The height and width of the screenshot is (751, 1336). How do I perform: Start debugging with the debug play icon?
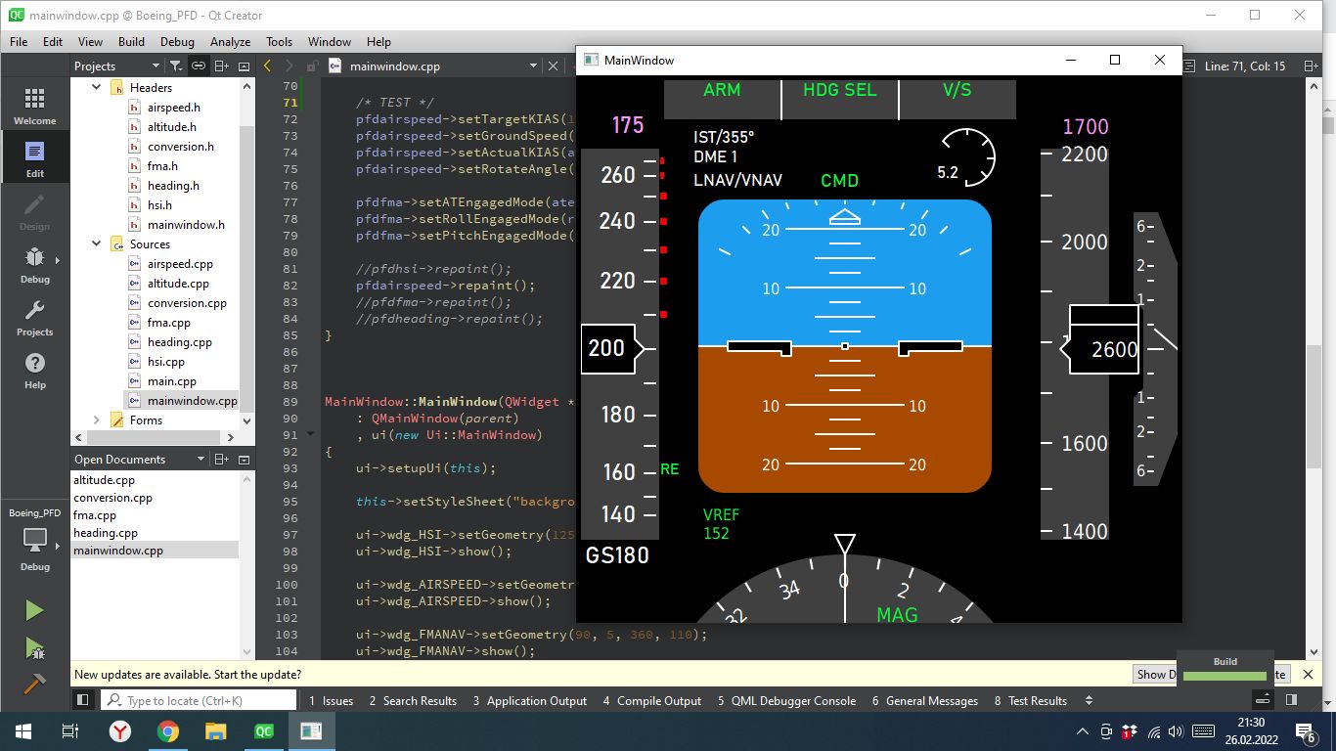(35, 647)
